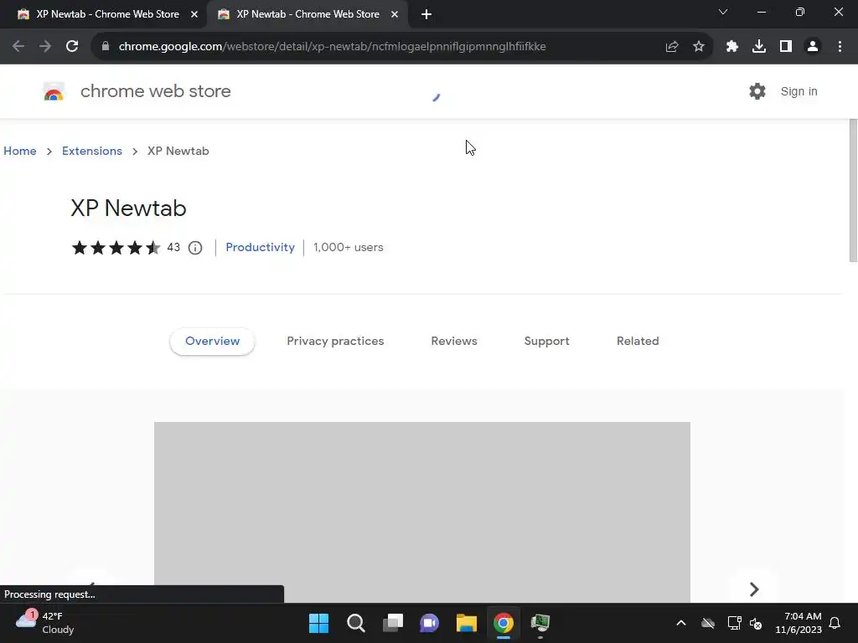Click the XP Newtab heading
The width and height of the screenshot is (858, 643).
(x=128, y=208)
